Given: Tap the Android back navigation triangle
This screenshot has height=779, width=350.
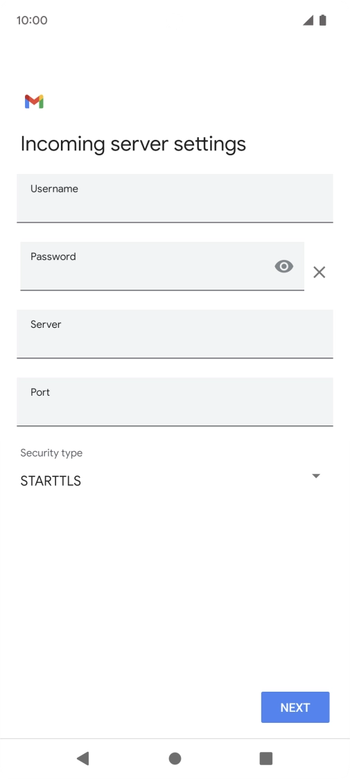Looking at the screenshot, I should [82, 758].
